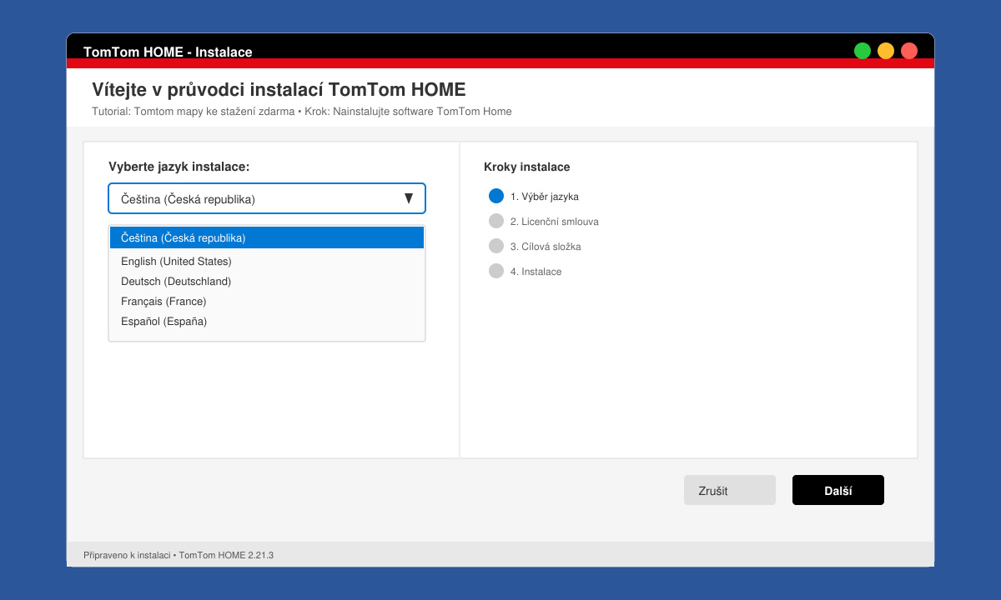Click the step 2 Licenční smlouva indicator

(x=496, y=221)
